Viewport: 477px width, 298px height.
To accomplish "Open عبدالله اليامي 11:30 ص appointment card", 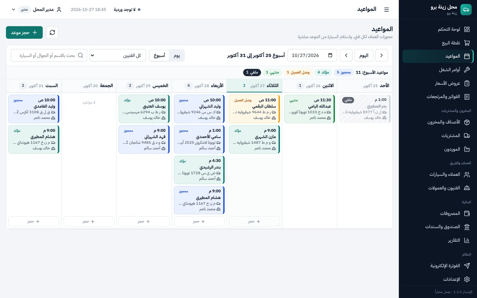I will point(309,109).
